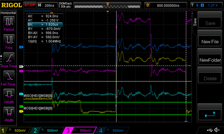
Task: Open the Horizontal measurement menu header
Action: click(x=8, y=13)
